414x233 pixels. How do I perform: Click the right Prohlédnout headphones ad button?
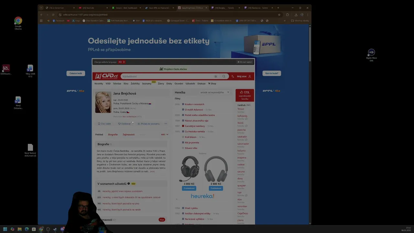pyautogui.click(x=216, y=188)
